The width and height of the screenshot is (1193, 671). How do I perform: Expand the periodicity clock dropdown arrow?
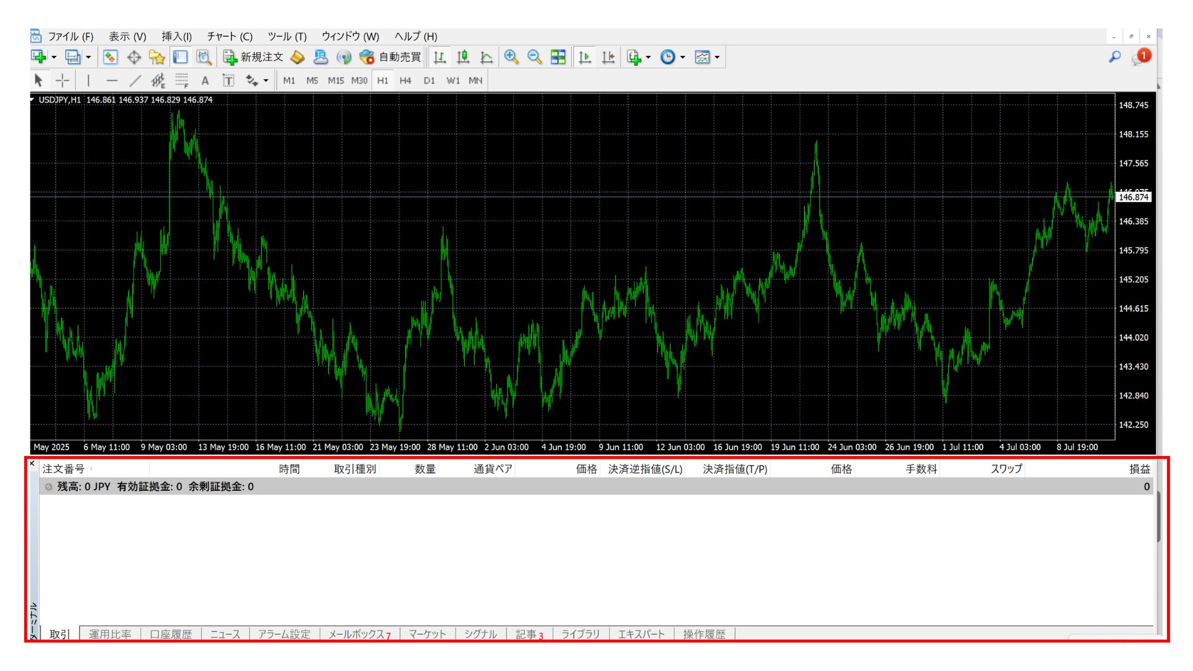point(682,57)
